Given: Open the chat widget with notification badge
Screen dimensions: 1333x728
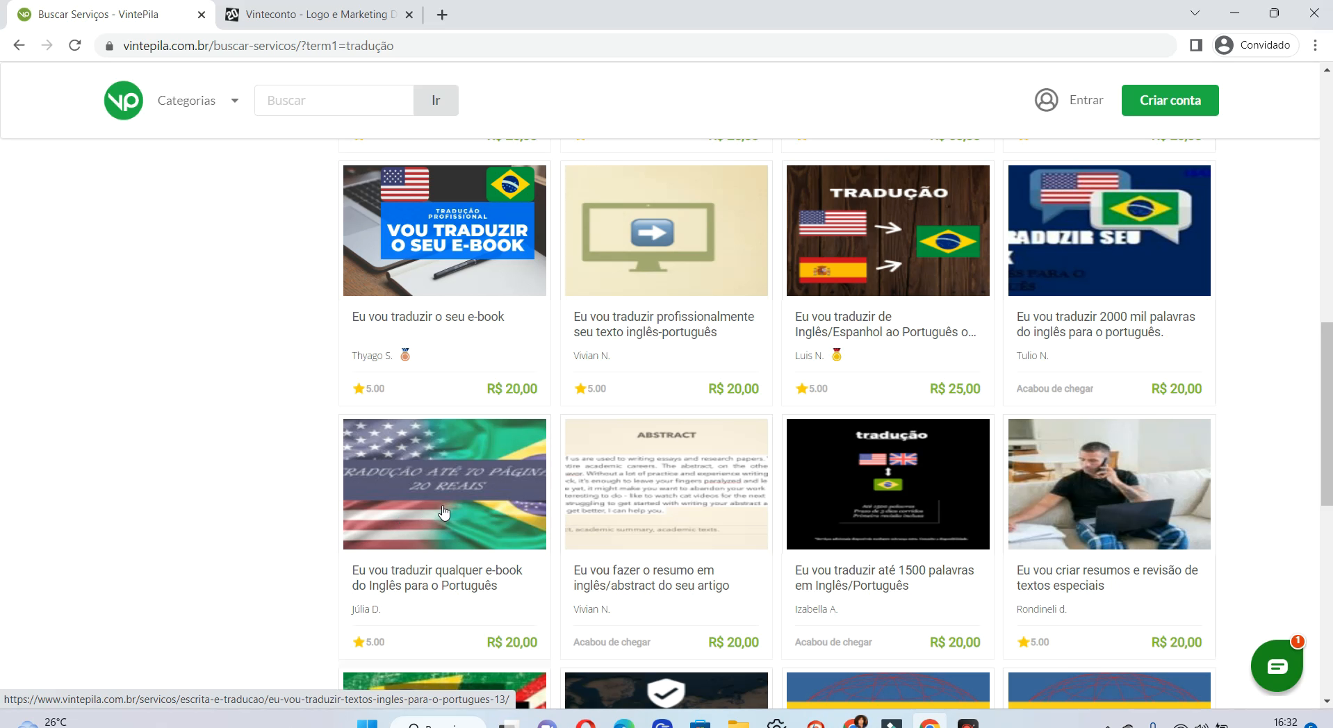Looking at the screenshot, I should point(1277,665).
